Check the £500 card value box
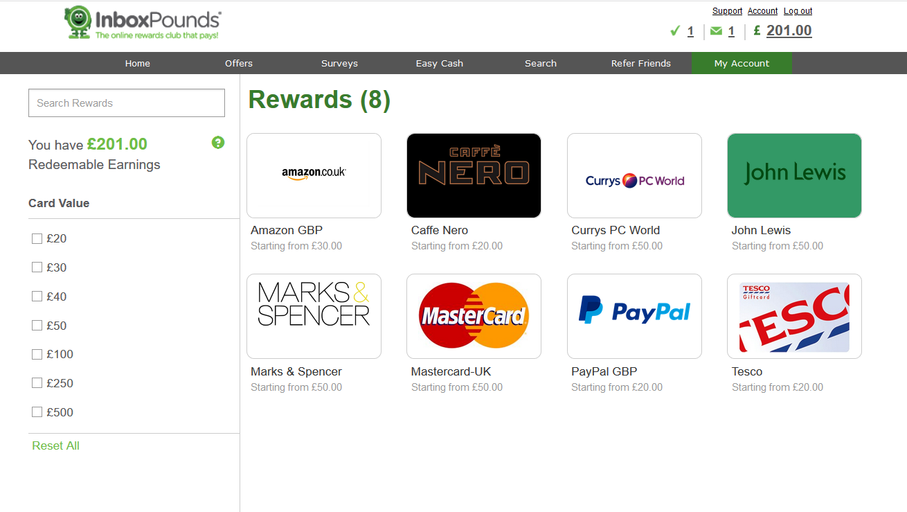This screenshot has height=512, width=907. [37, 412]
